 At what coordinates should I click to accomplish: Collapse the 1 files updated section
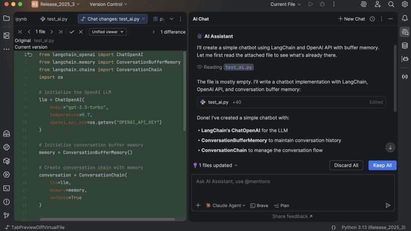pos(216,165)
